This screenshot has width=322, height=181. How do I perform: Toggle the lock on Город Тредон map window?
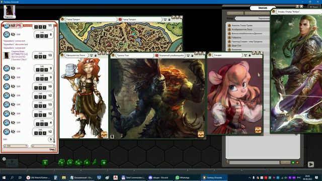tap(170, 20)
